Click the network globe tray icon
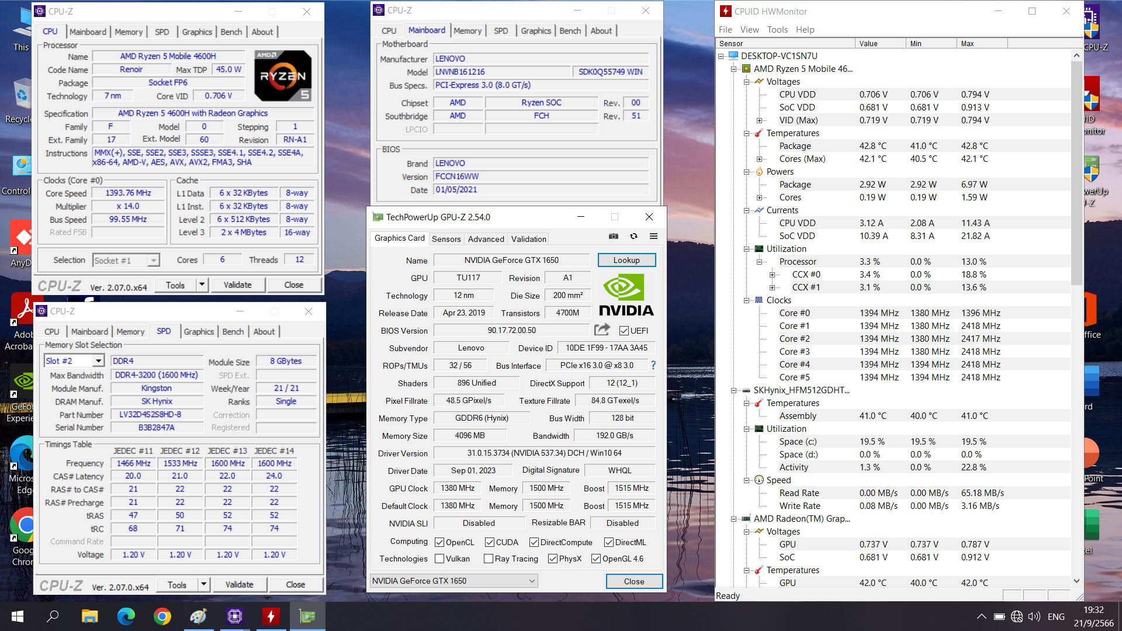 point(1017,616)
